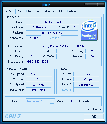The height and width of the screenshot is (124, 107).
Task: Click the Bus Speed value 99.7 MHz
Action: (38, 85)
